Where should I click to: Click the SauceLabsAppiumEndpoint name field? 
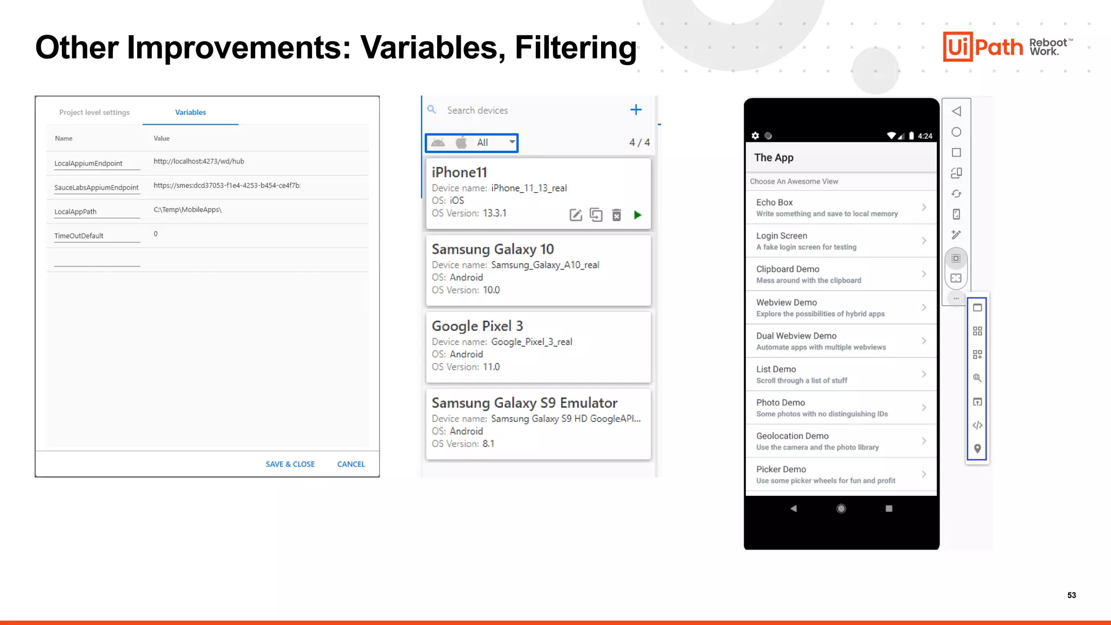[97, 188]
